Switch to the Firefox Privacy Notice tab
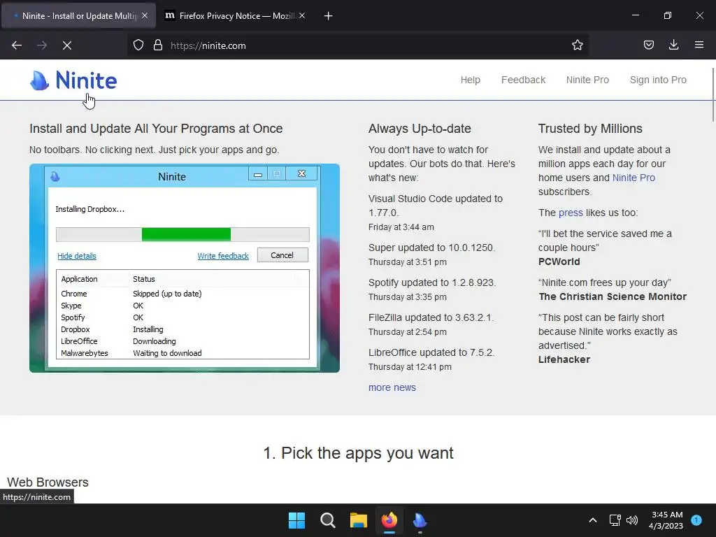This screenshot has width=716, height=537. (x=235, y=15)
